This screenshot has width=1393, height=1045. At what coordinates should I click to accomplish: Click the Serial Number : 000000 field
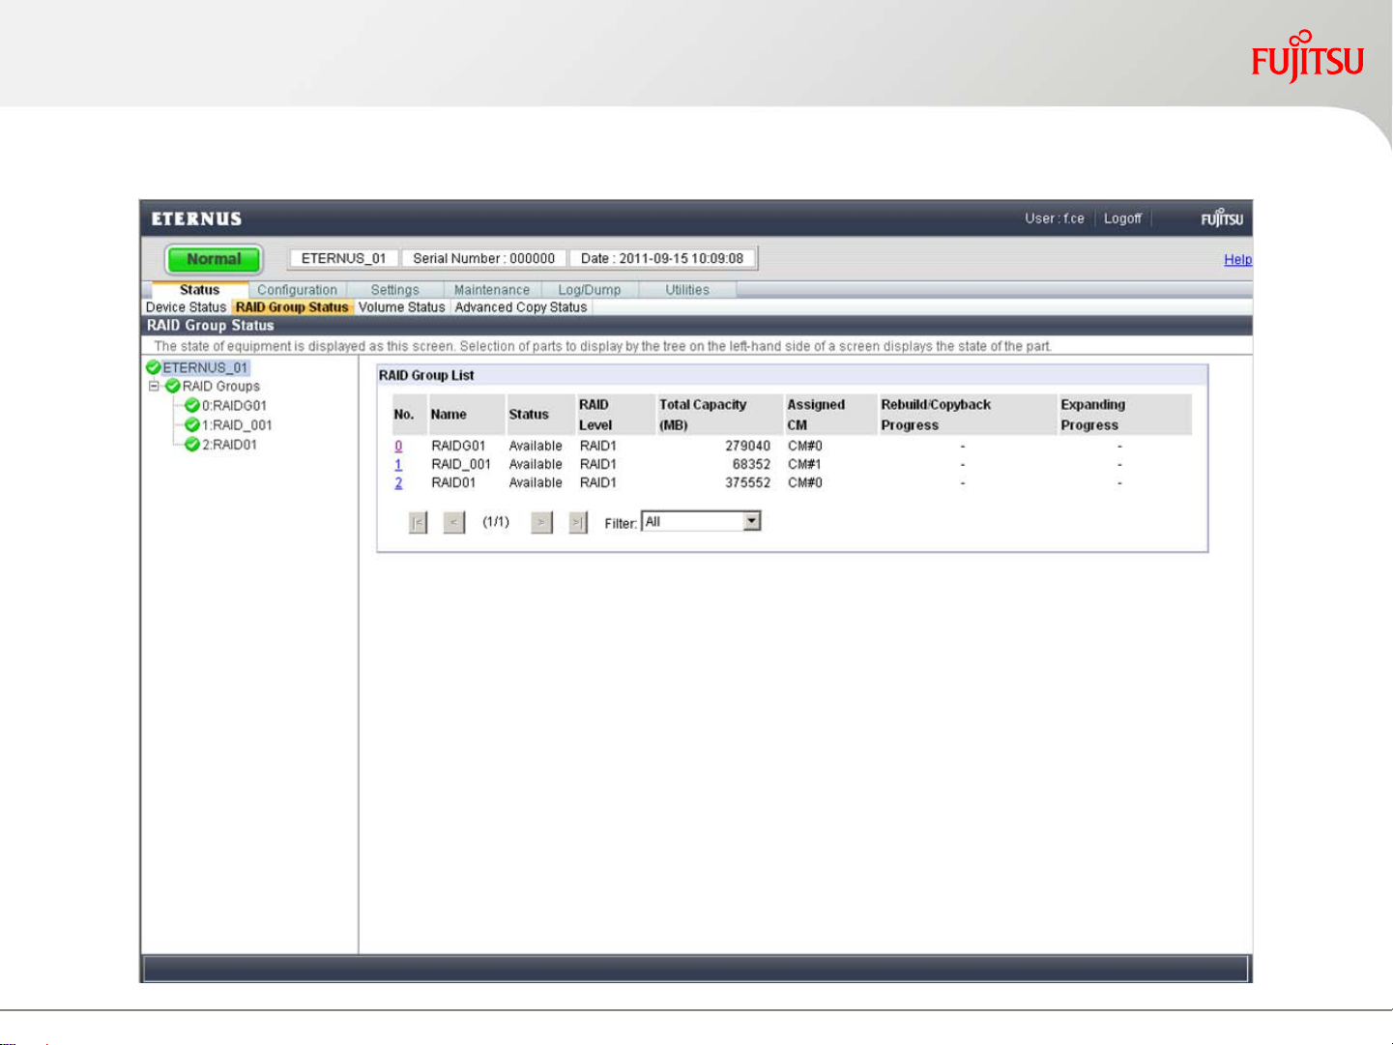pyautogui.click(x=483, y=258)
